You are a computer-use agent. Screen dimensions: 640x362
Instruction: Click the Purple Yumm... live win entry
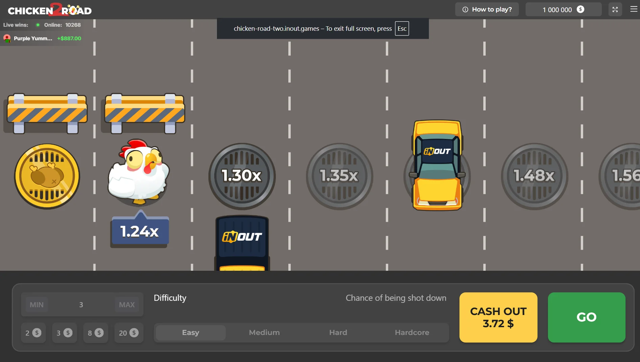coord(42,38)
